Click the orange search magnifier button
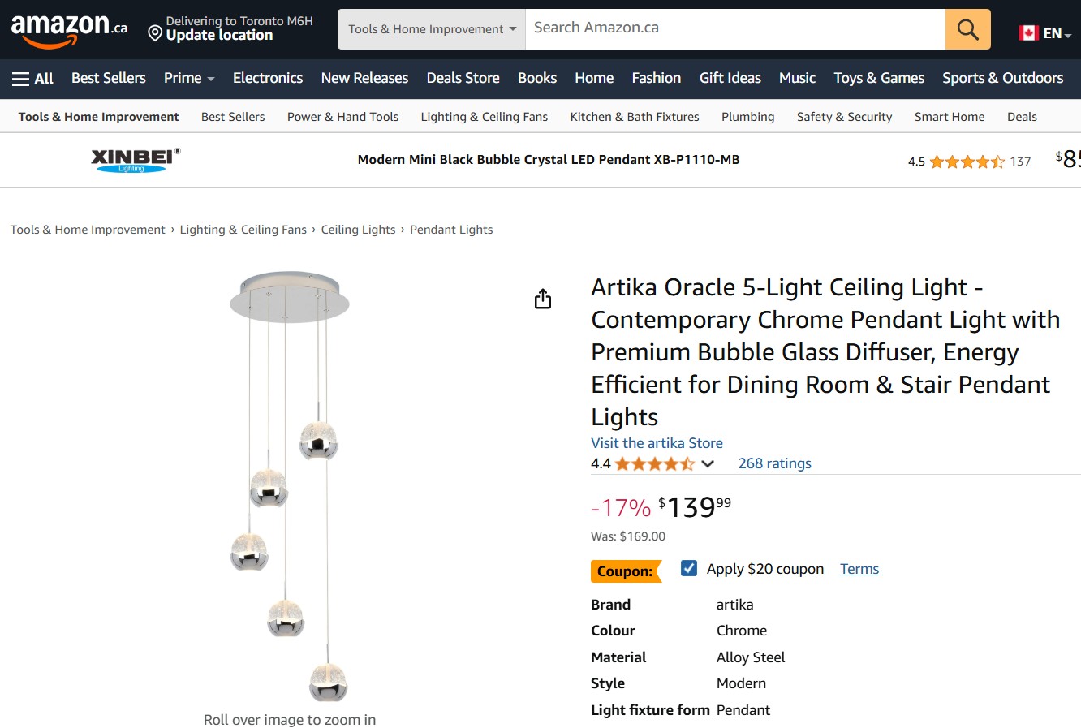This screenshot has width=1081, height=728. [x=967, y=29]
